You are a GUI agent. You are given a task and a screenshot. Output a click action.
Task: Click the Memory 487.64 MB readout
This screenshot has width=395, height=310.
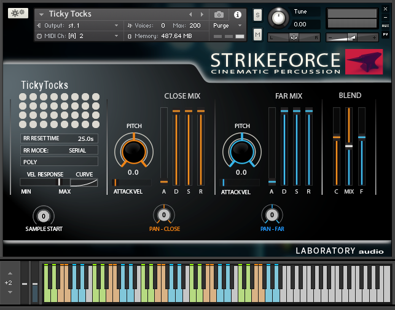pyautogui.click(x=176, y=36)
